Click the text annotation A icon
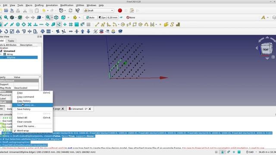This screenshot has width=276, height=155. click(263, 17)
